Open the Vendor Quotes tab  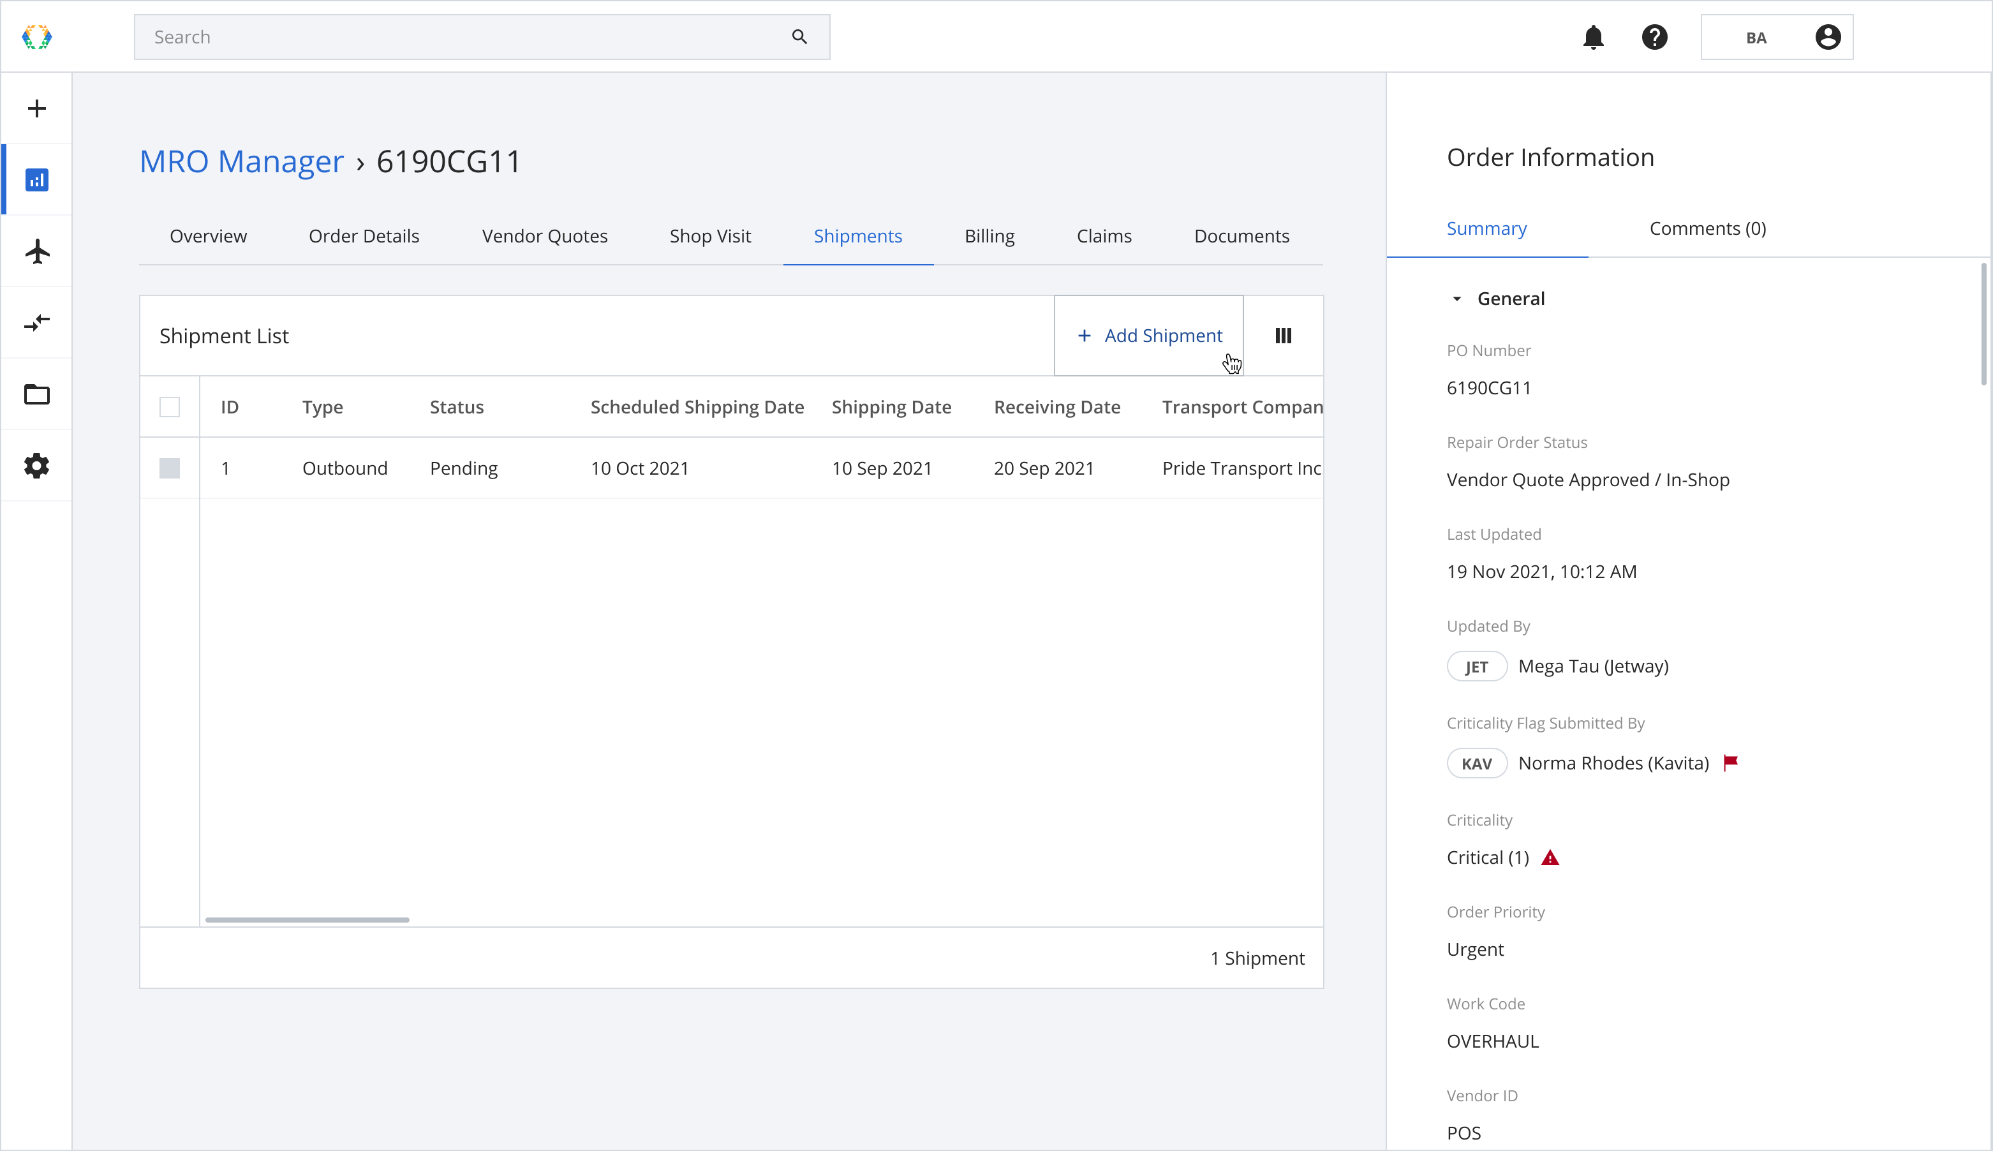(544, 235)
